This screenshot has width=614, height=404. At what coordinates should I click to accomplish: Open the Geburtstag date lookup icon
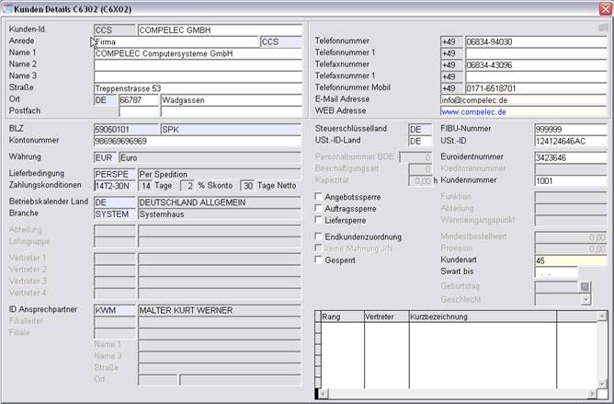[584, 286]
